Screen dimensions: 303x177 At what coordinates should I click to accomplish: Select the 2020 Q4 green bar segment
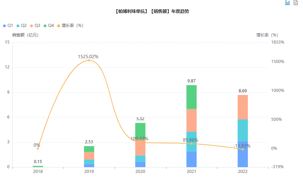(140, 131)
